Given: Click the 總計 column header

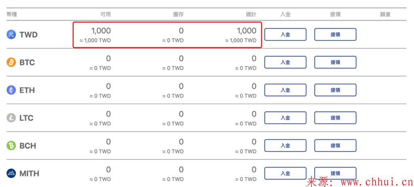Looking at the screenshot, I should point(251,14).
